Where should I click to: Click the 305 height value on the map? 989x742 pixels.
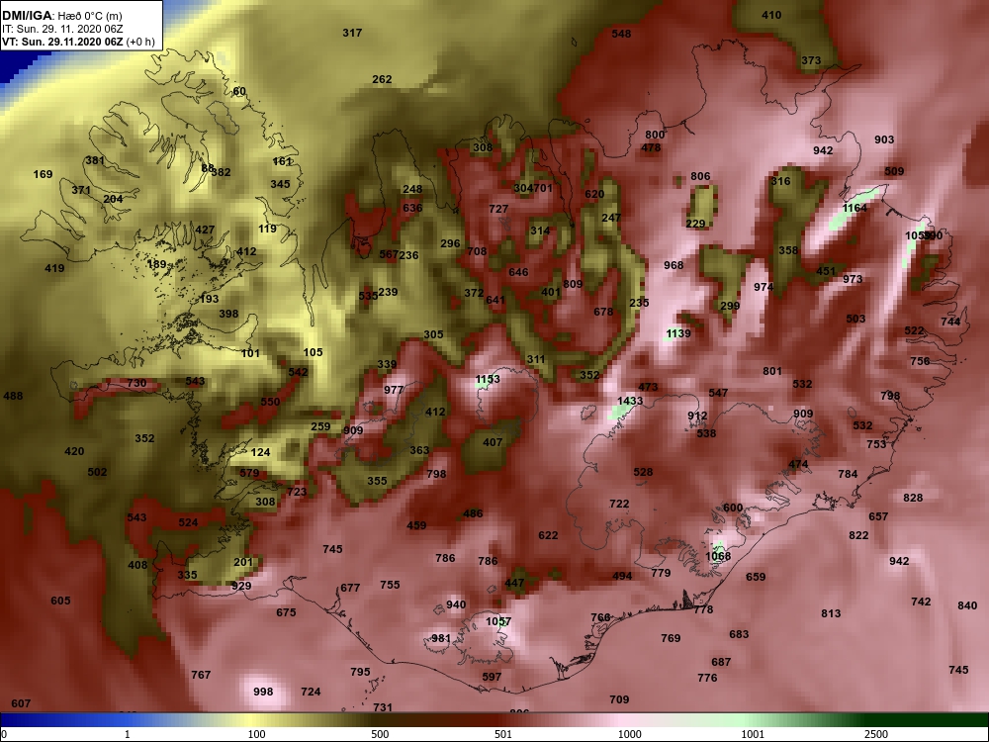433,334
